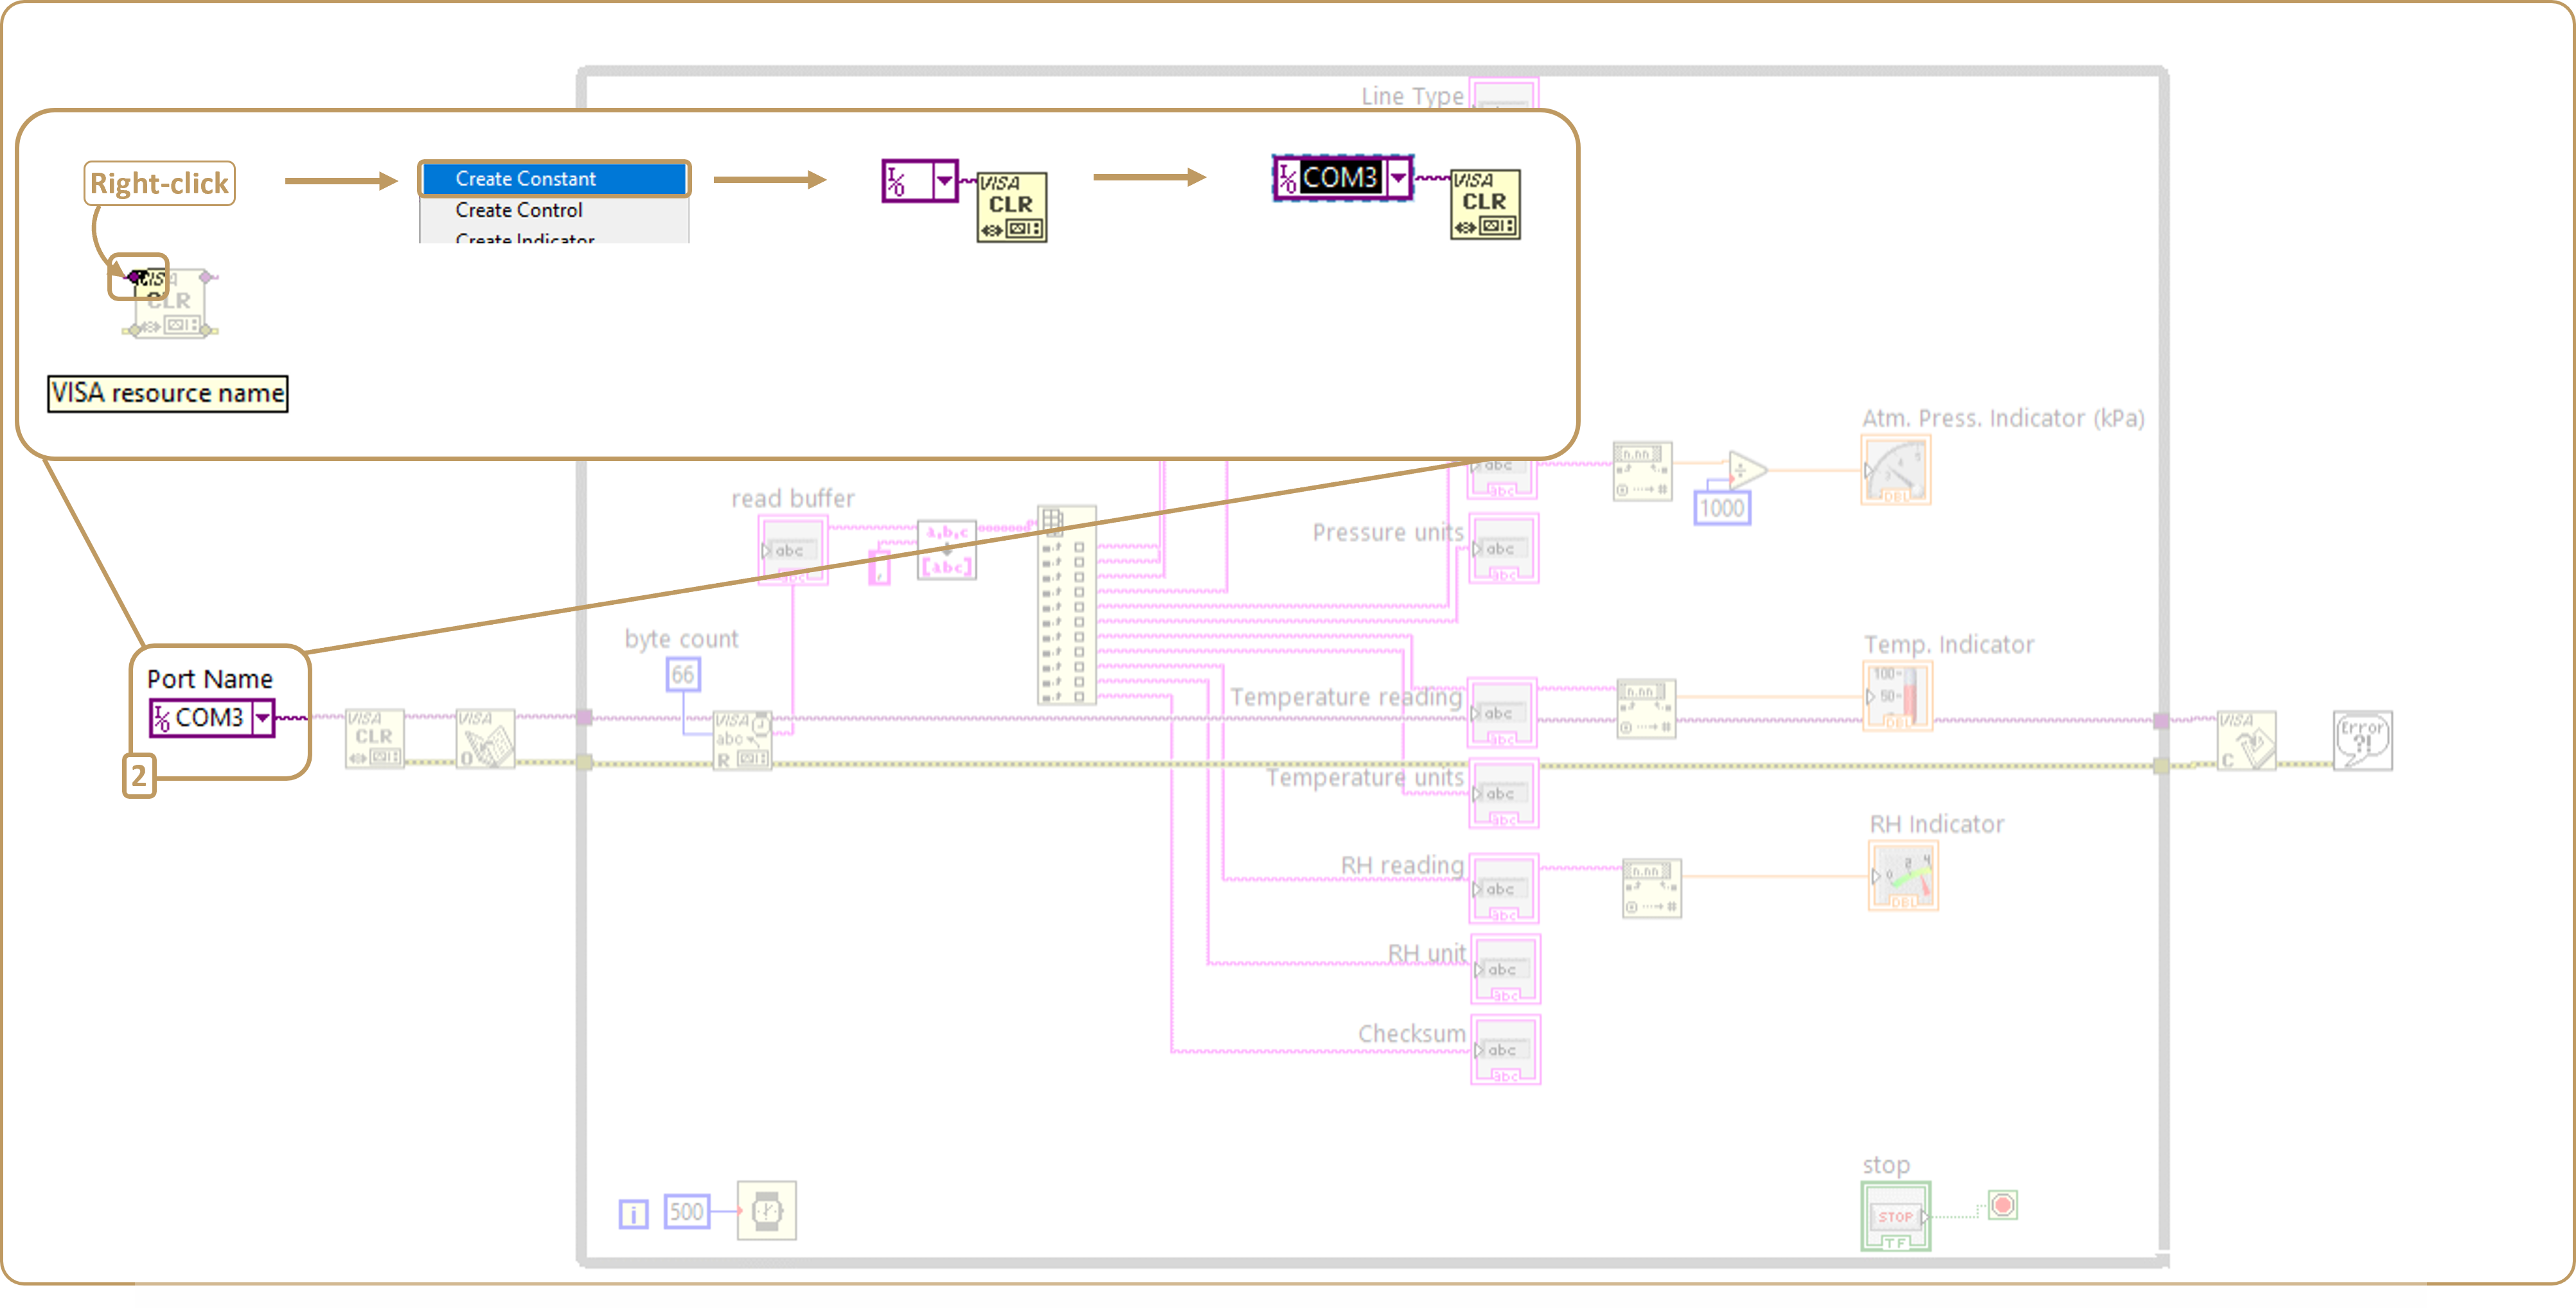Select the RH unit indicator terminal
The height and width of the screenshot is (1308, 2576).
tap(1505, 970)
